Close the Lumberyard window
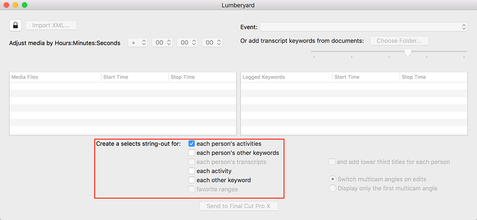Screen dimensions: 477x220 tap(7, 5)
